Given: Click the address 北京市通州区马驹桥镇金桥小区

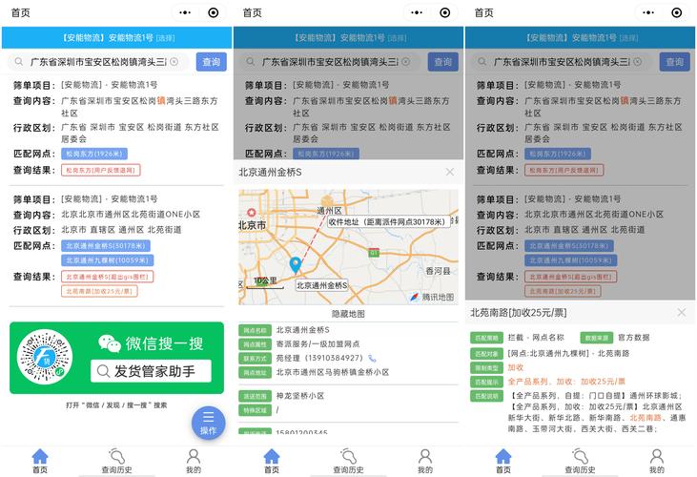Looking at the screenshot, I should (x=333, y=372).
